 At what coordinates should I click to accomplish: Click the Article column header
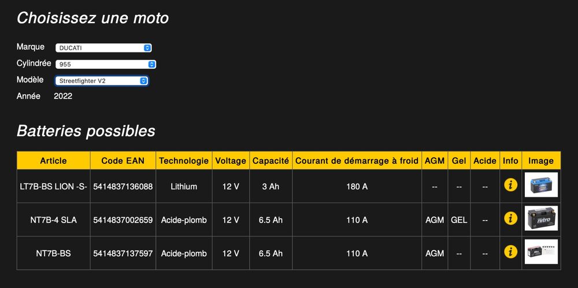click(53, 160)
